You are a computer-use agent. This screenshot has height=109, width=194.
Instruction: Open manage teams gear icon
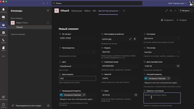[x=48, y=106]
